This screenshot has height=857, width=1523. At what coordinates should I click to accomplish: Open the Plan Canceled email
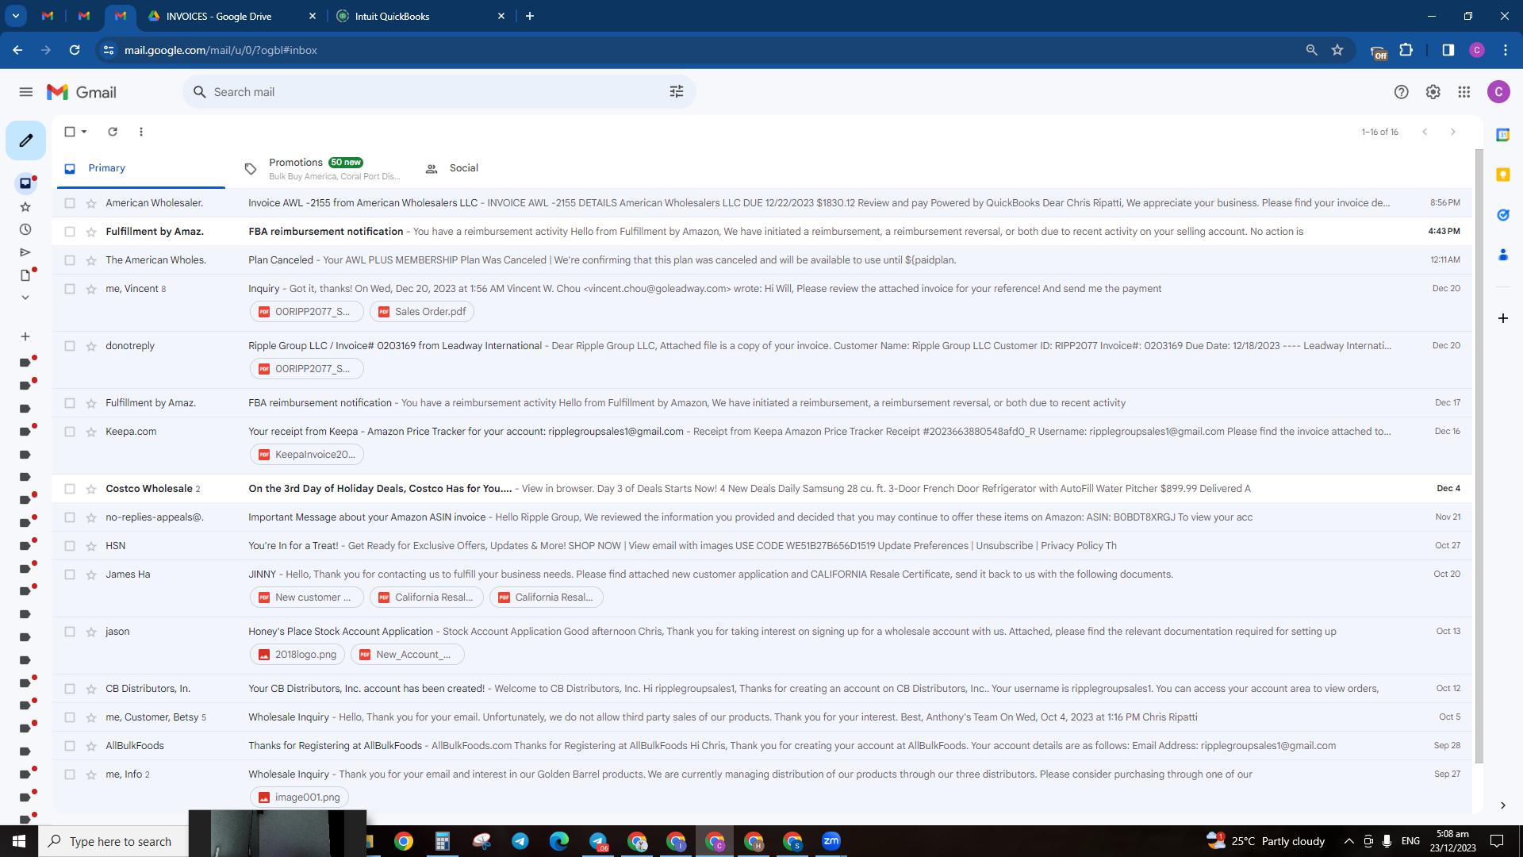tap(761, 260)
